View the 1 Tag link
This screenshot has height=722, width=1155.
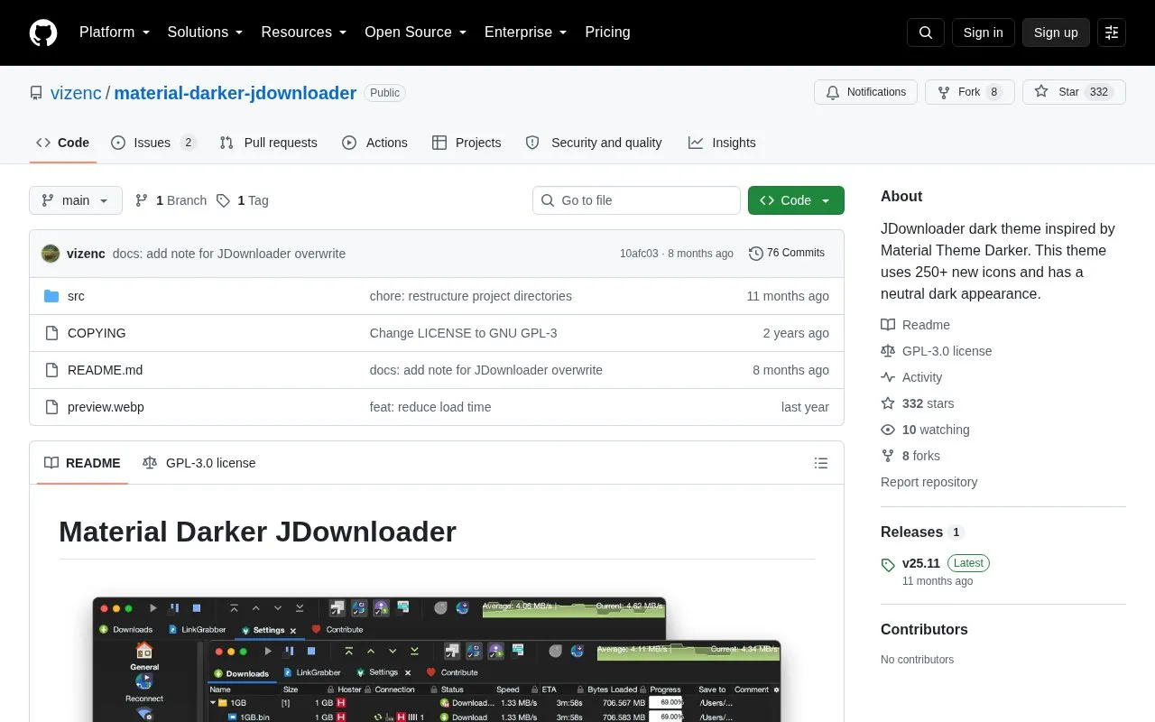(x=243, y=200)
